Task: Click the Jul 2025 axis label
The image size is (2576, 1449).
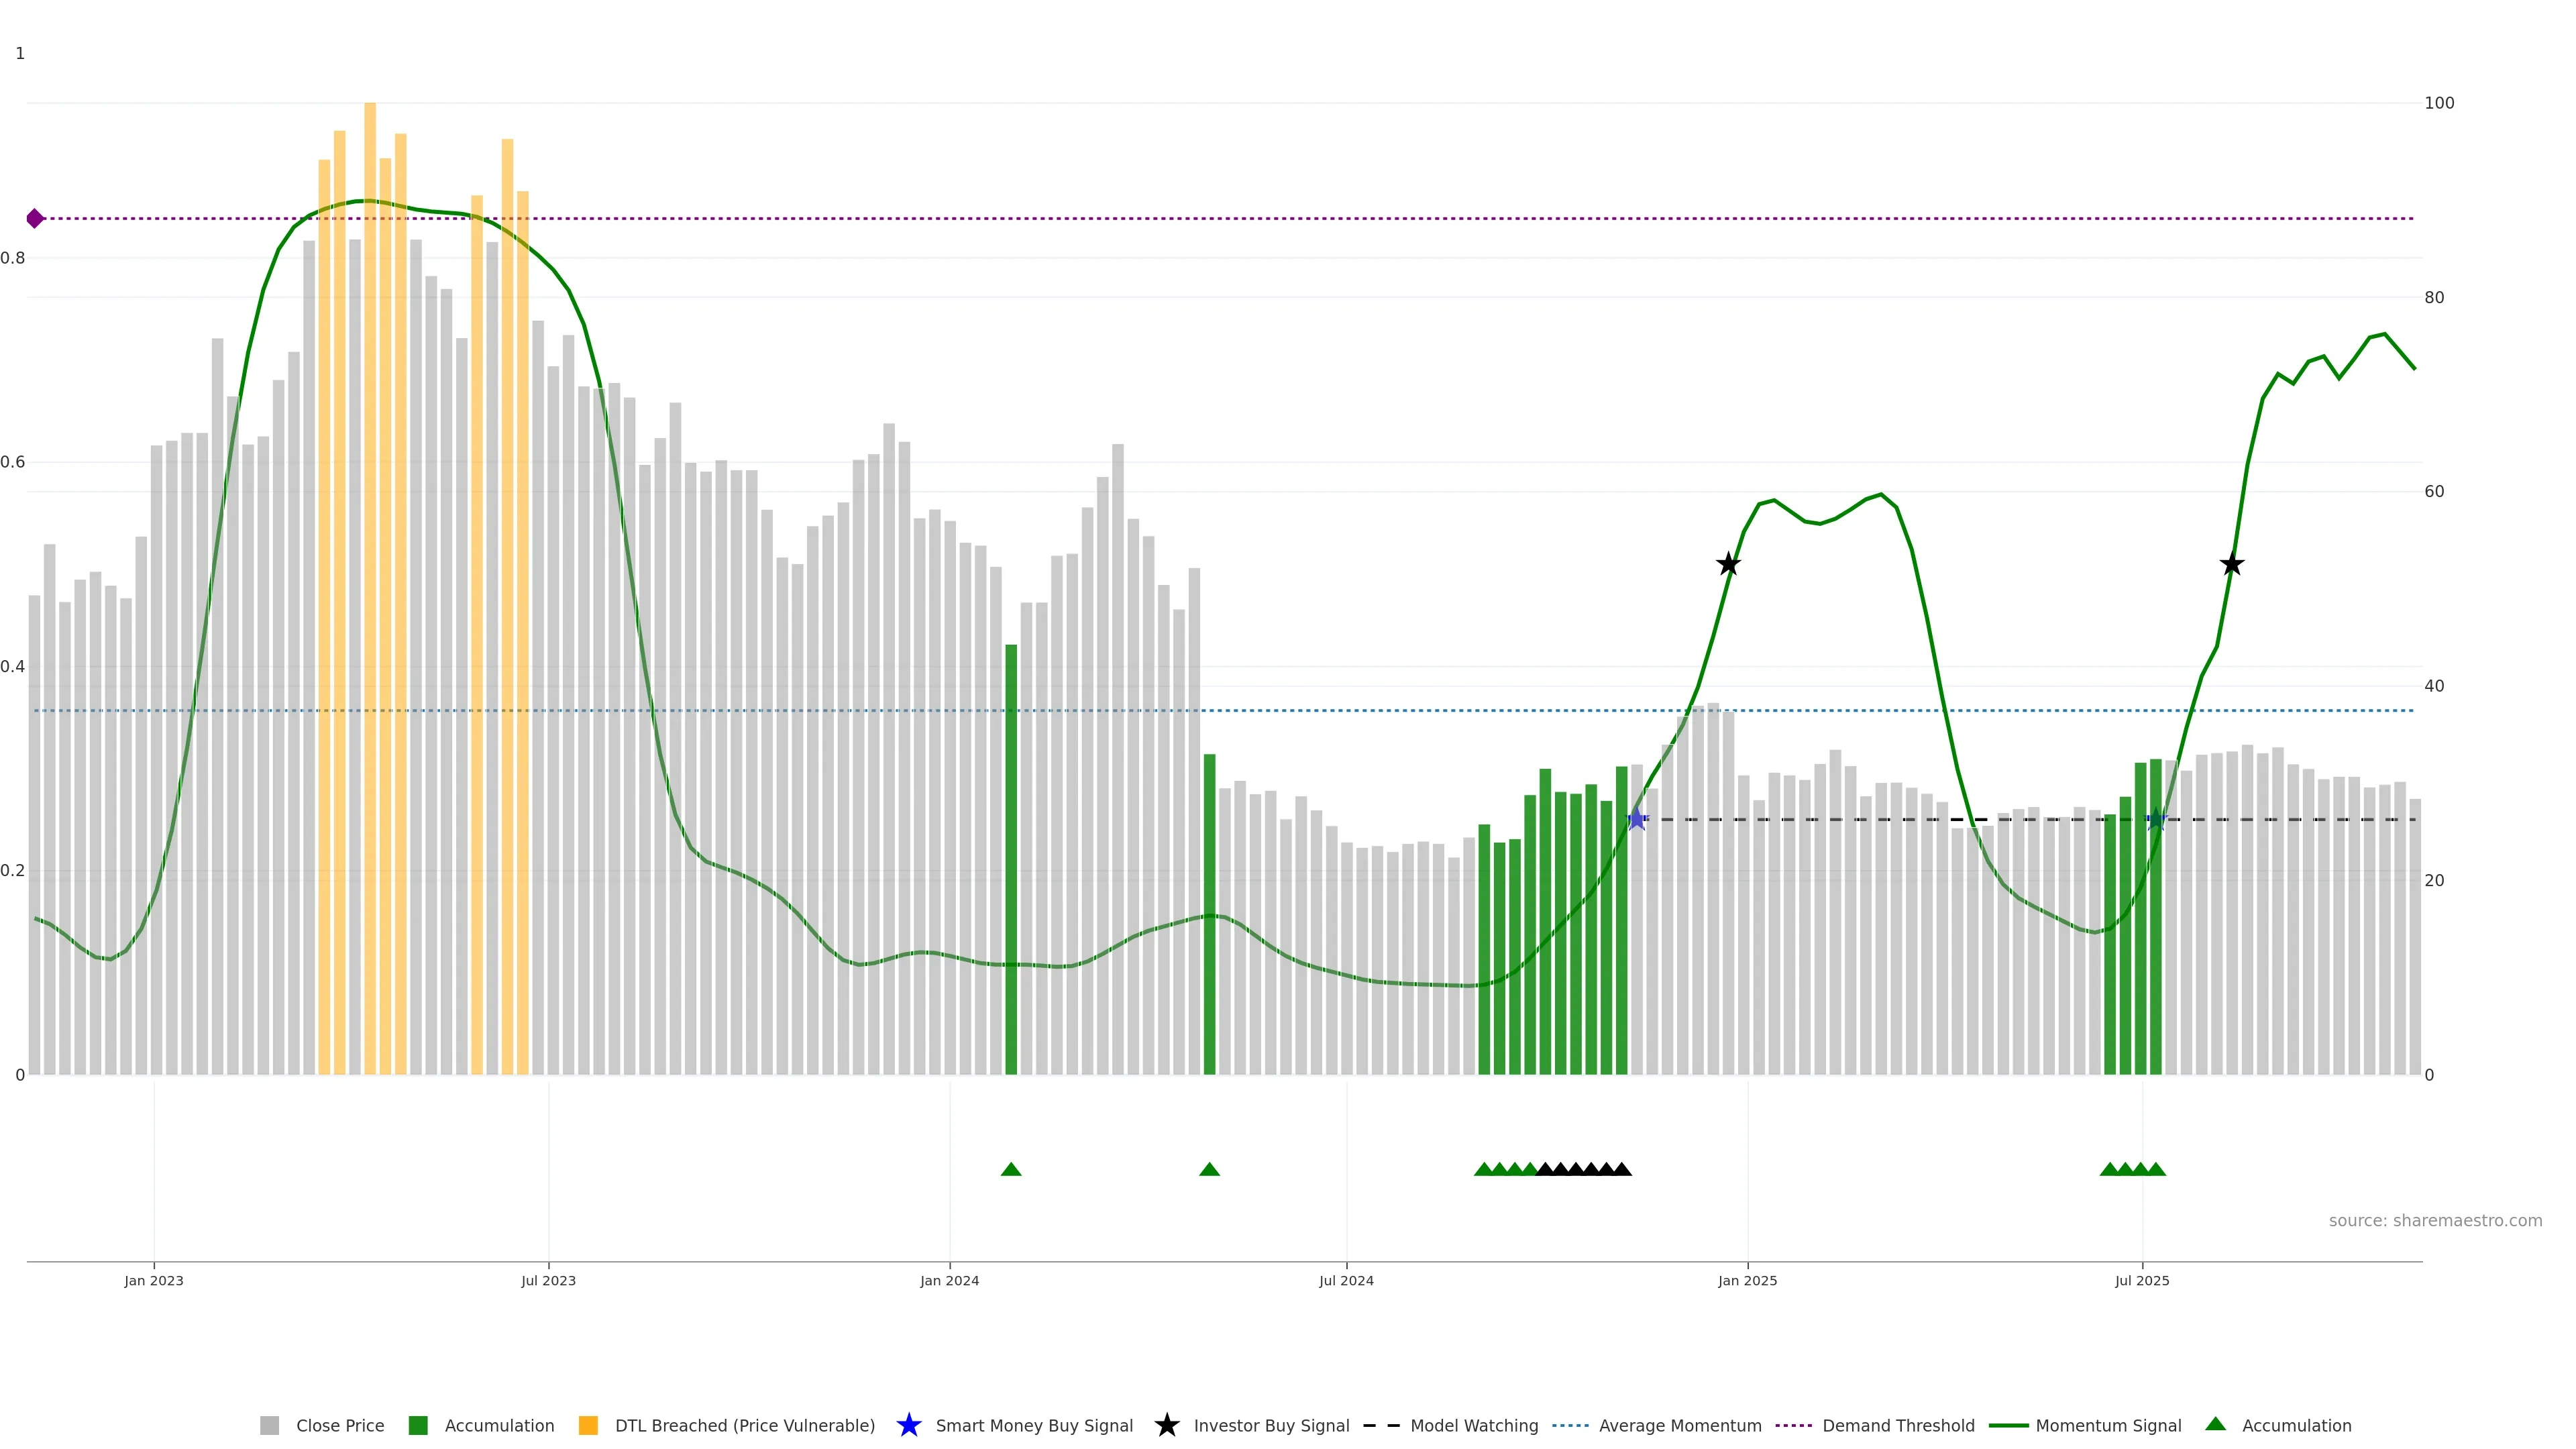Action: pyautogui.click(x=2142, y=1280)
